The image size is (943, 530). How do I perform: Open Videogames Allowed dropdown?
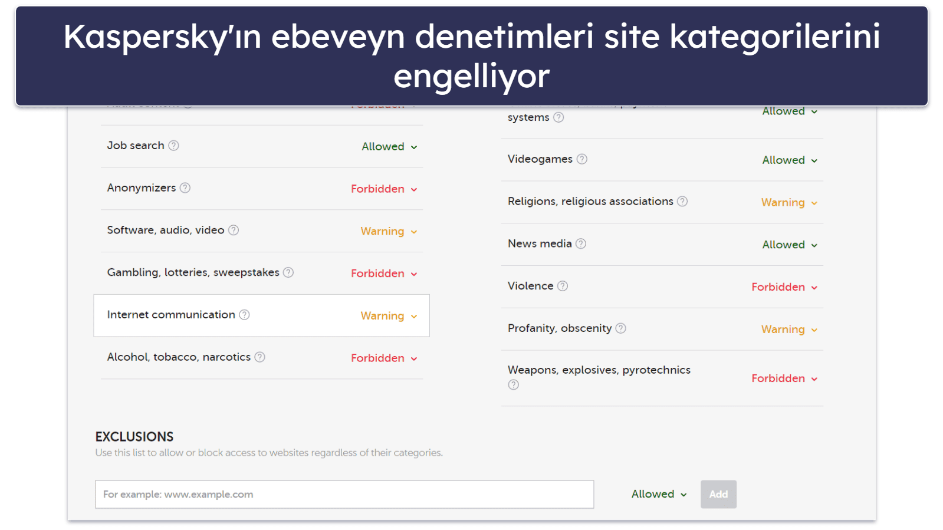point(790,160)
